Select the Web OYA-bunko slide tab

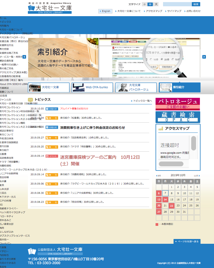click(92, 87)
